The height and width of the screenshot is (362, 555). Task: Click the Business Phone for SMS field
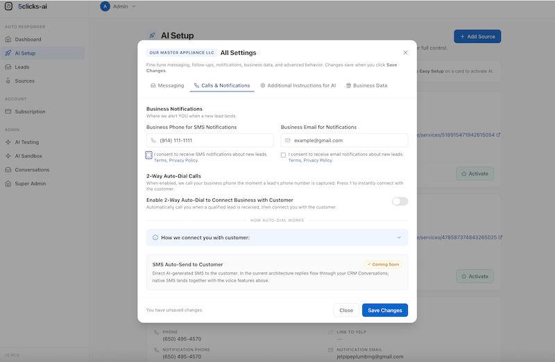pos(210,140)
